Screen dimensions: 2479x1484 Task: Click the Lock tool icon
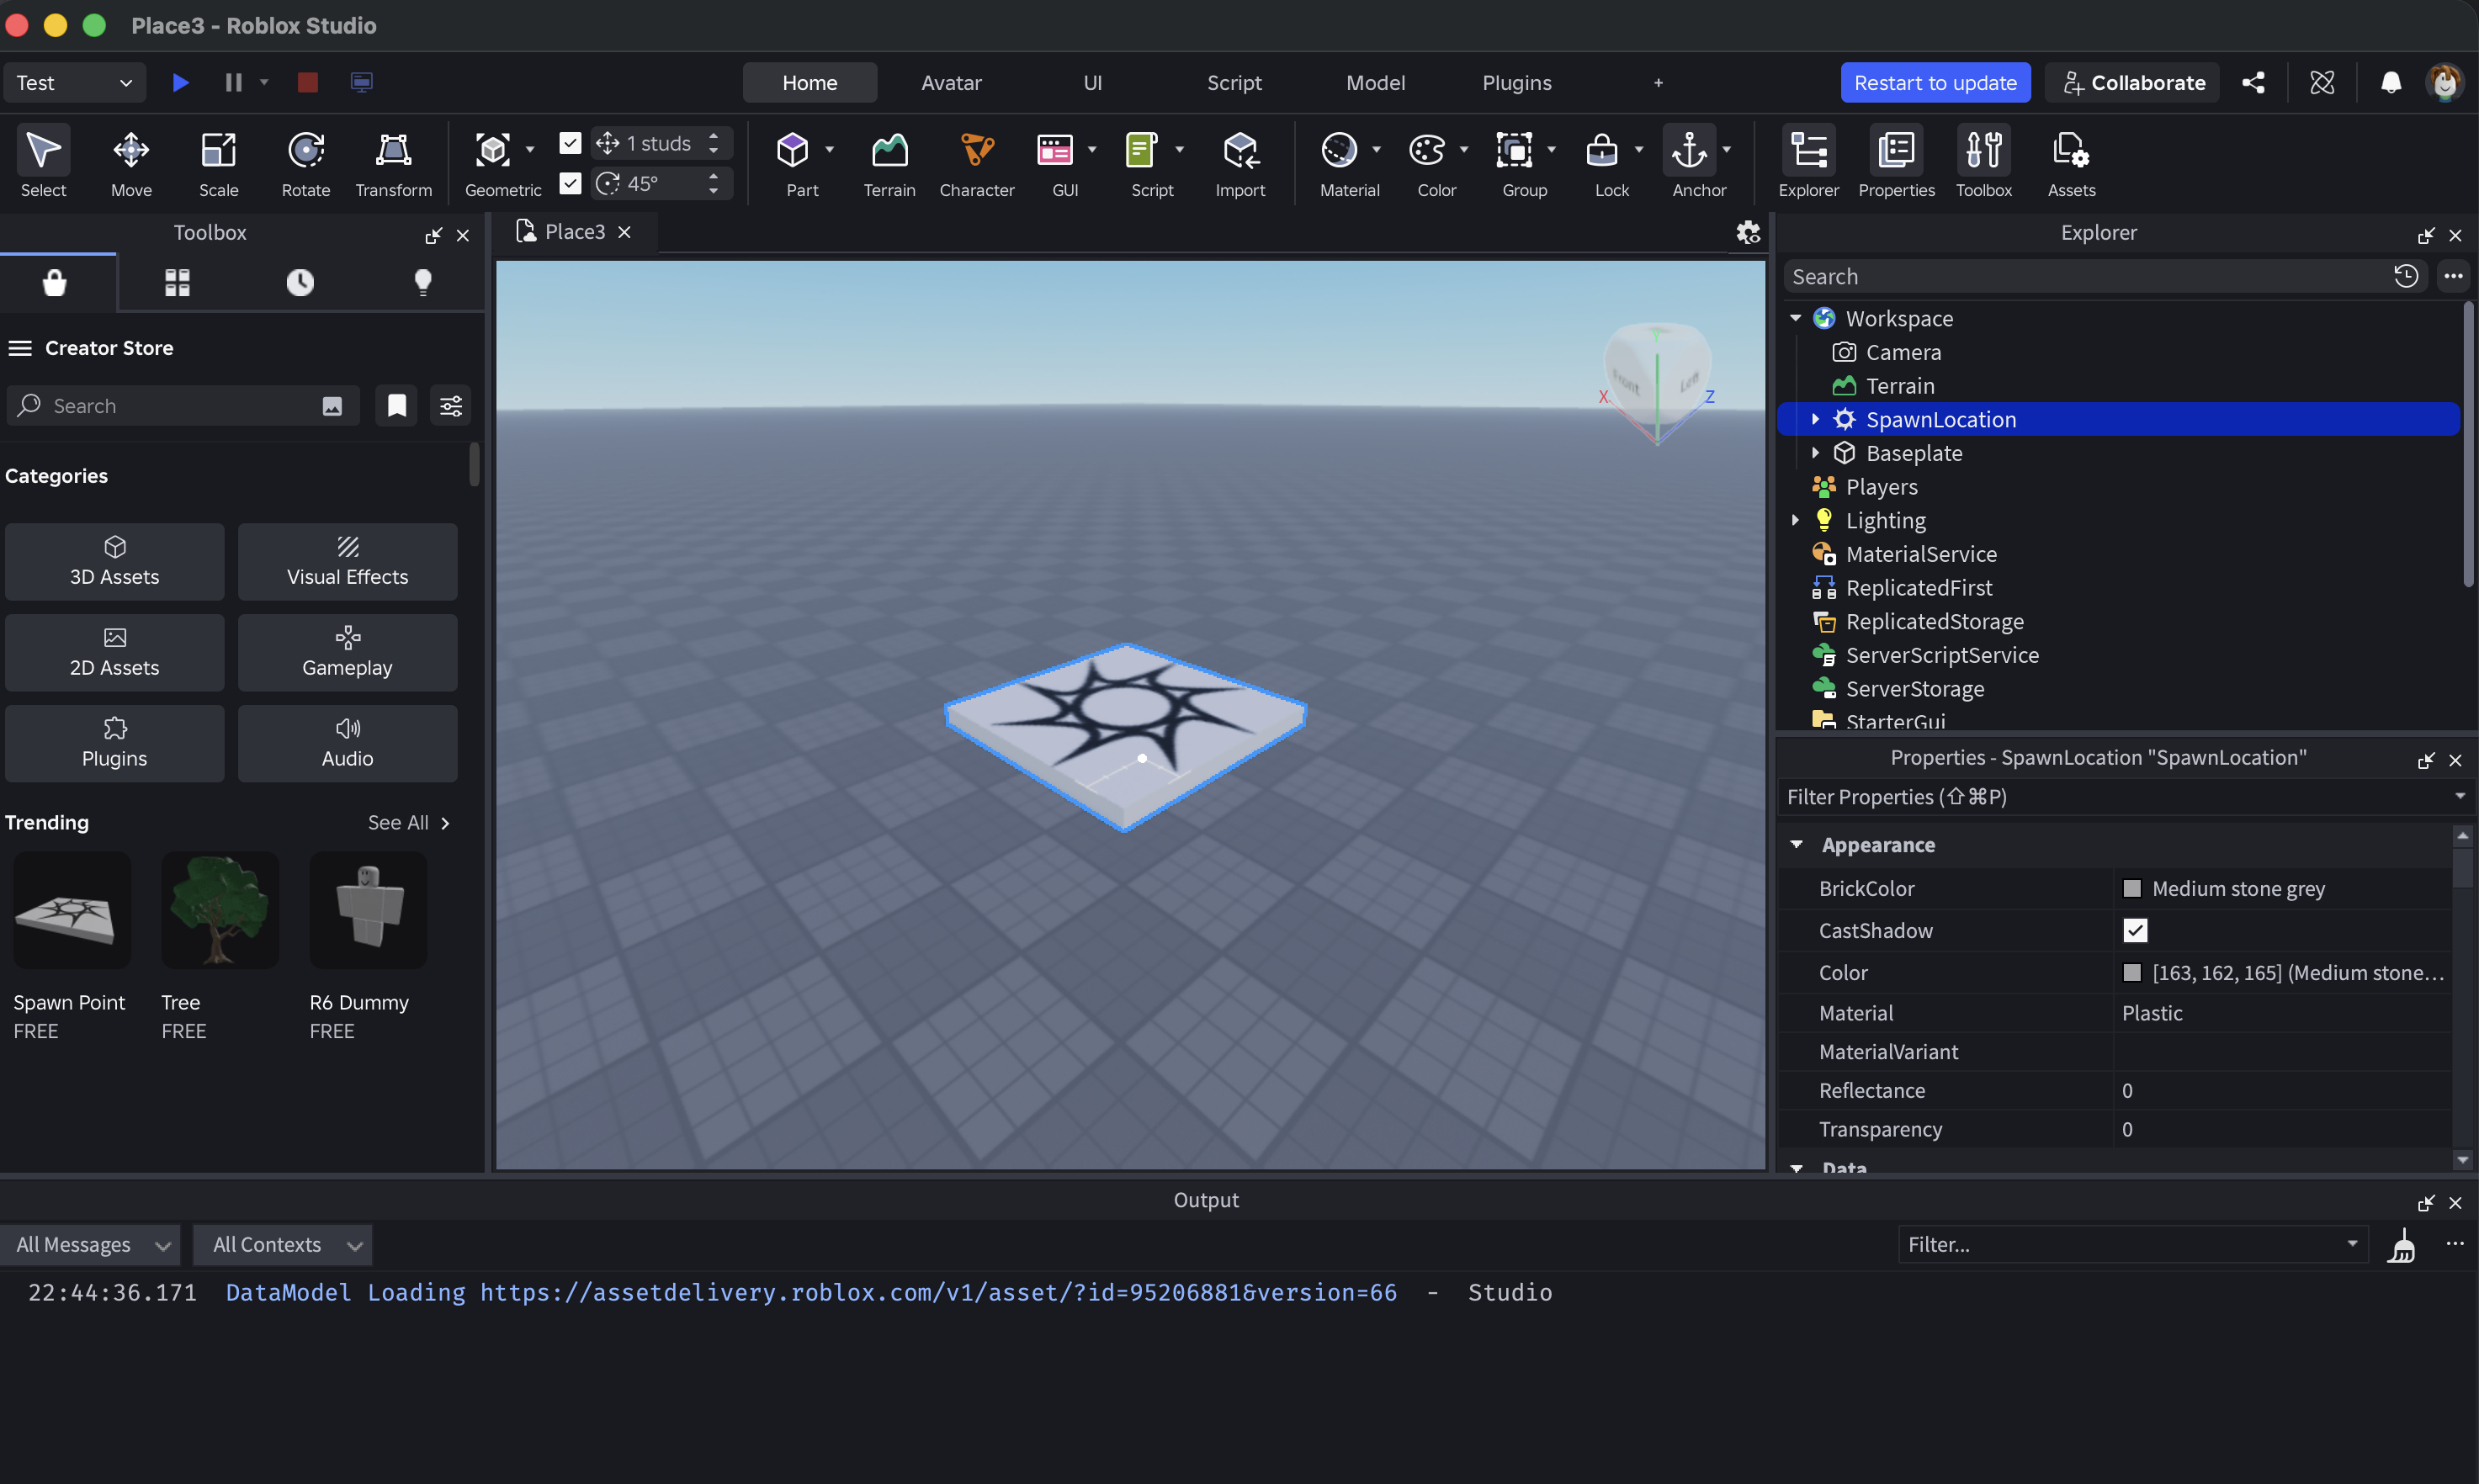[x=1602, y=151]
